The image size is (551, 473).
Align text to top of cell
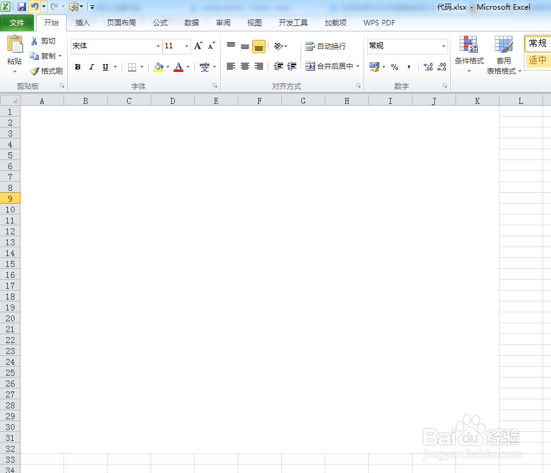click(231, 47)
